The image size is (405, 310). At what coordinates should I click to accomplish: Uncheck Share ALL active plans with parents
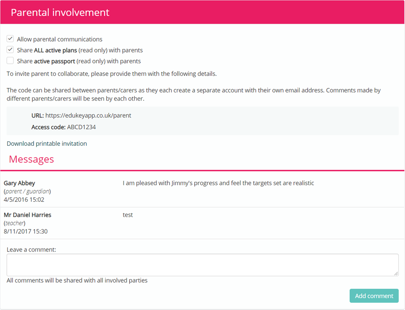click(10, 49)
